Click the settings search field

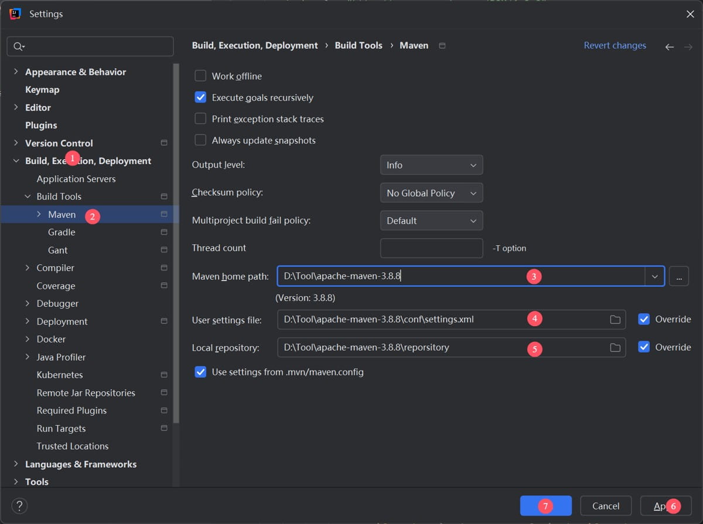pos(90,47)
